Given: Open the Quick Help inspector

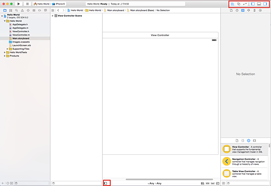Looking at the screenshot, I should 237,10.
